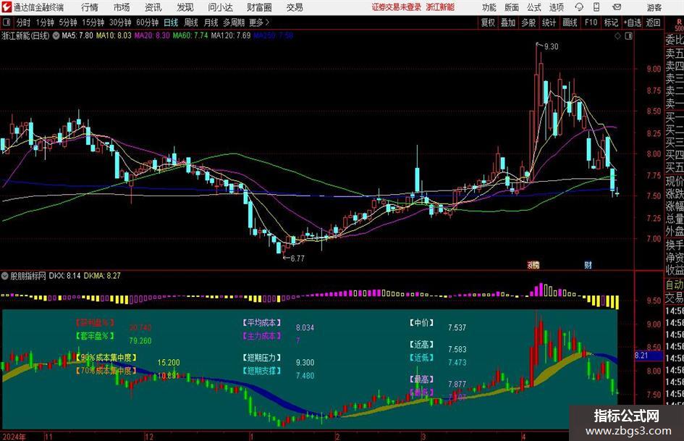Open the 财富圈 menu
Image resolution: width=684 pixels, height=441 pixels.
point(259,7)
